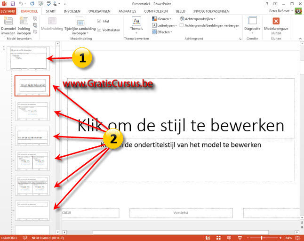The image size is (304, 241).
Task: Fit slide to current window icon
Action: coord(297,238)
